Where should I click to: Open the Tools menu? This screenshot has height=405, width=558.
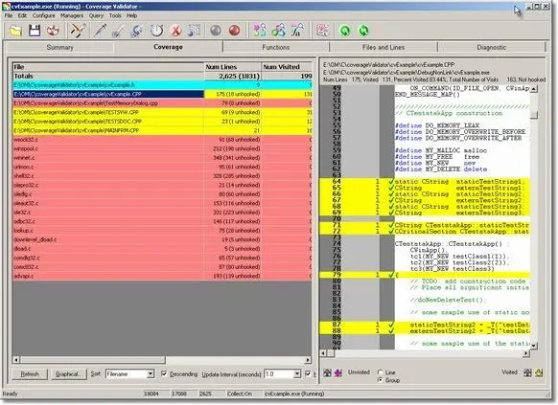(x=115, y=15)
